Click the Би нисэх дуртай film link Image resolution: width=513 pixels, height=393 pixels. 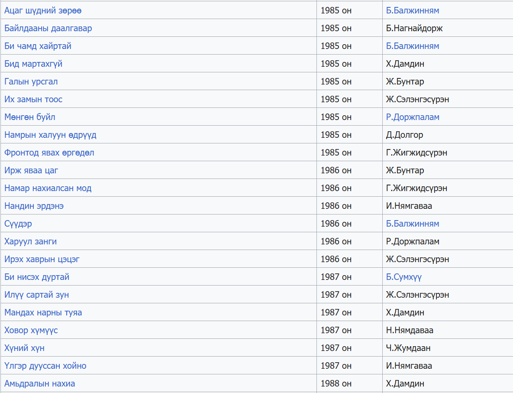pos(37,277)
